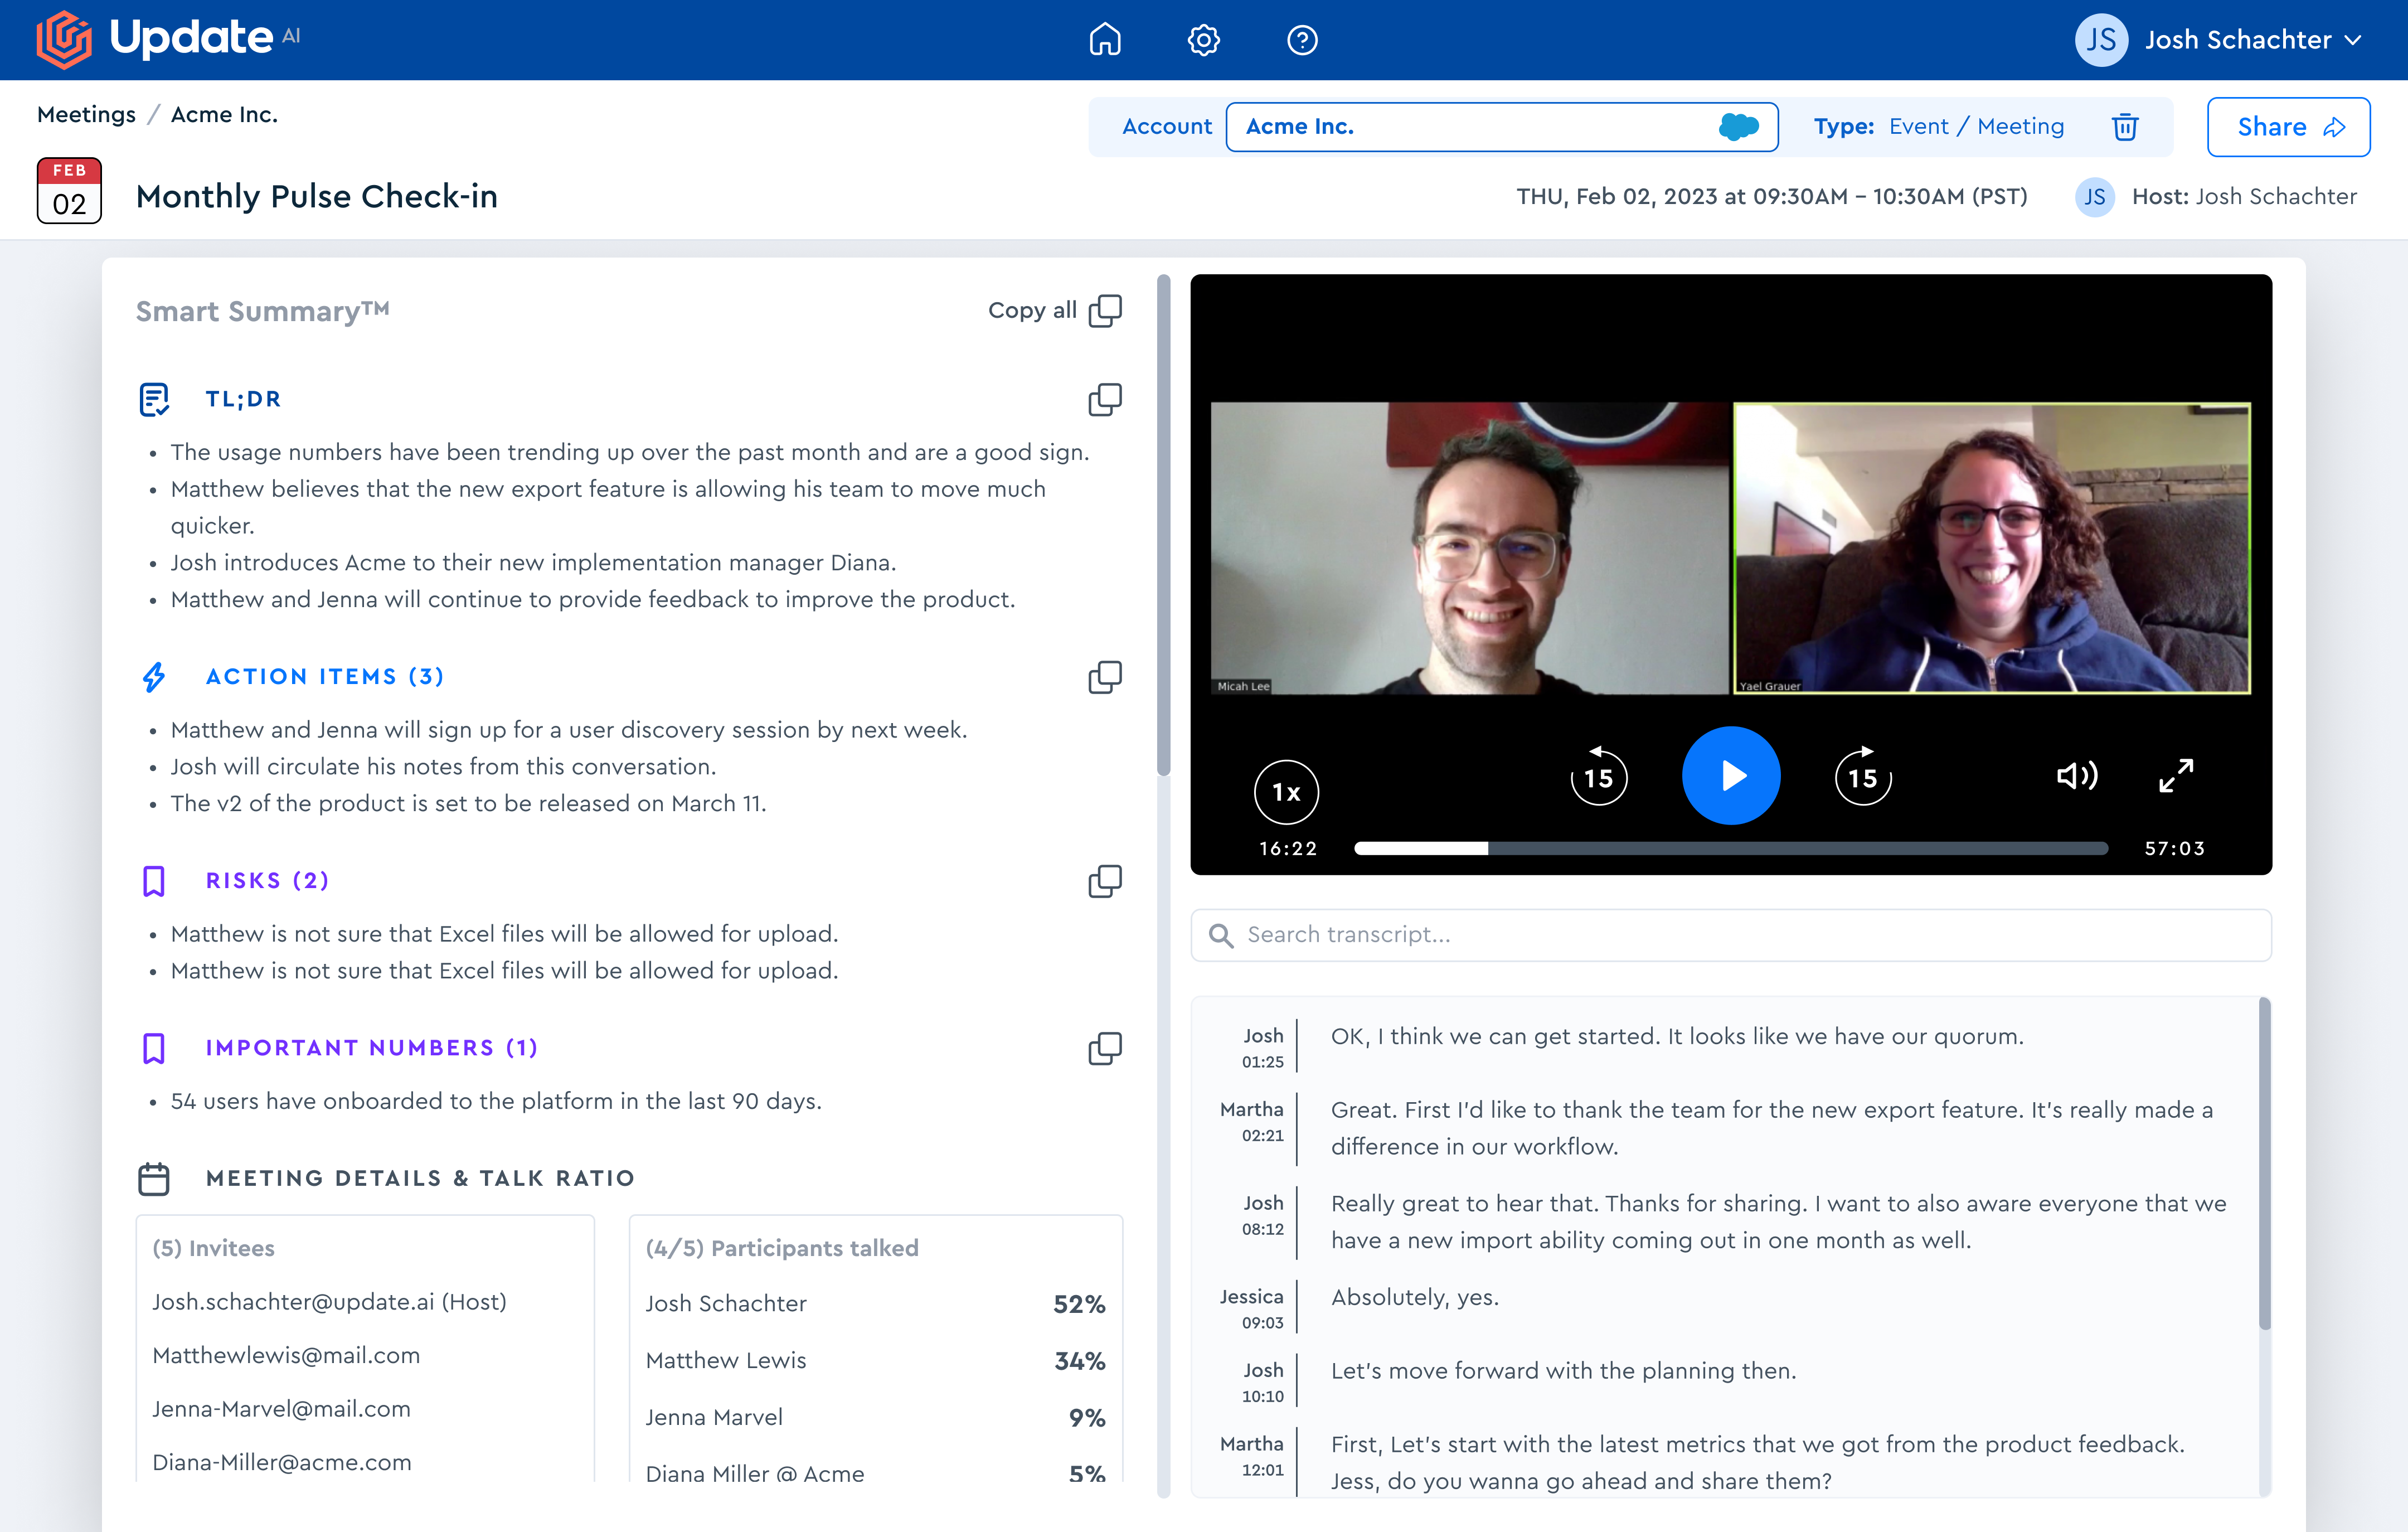Click Jenna-Marvel@mail.com invitee
The width and height of the screenshot is (2408, 1532).
[x=281, y=1410]
